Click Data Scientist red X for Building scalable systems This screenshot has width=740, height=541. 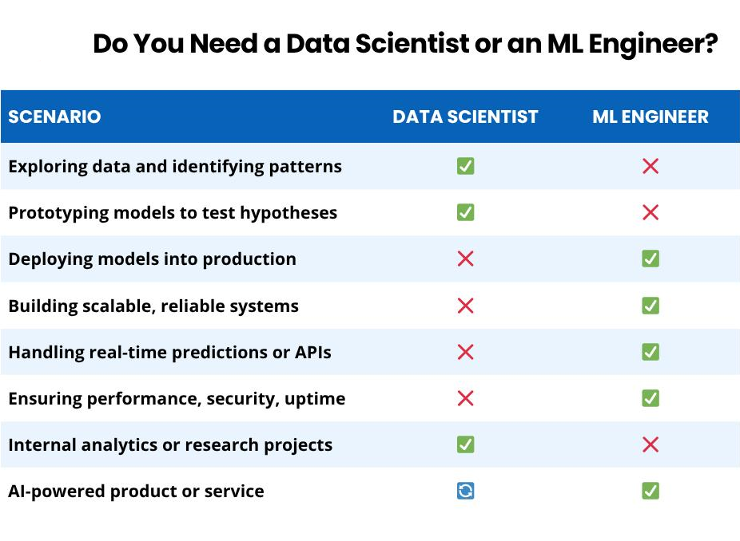click(x=465, y=306)
